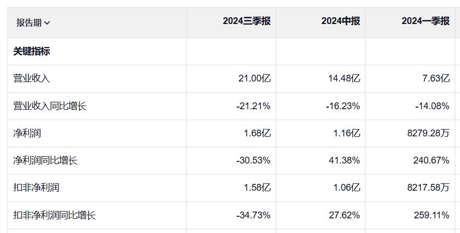Select the 2024一季报 column header
The image size is (460, 233).
click(x=425, y=21)
